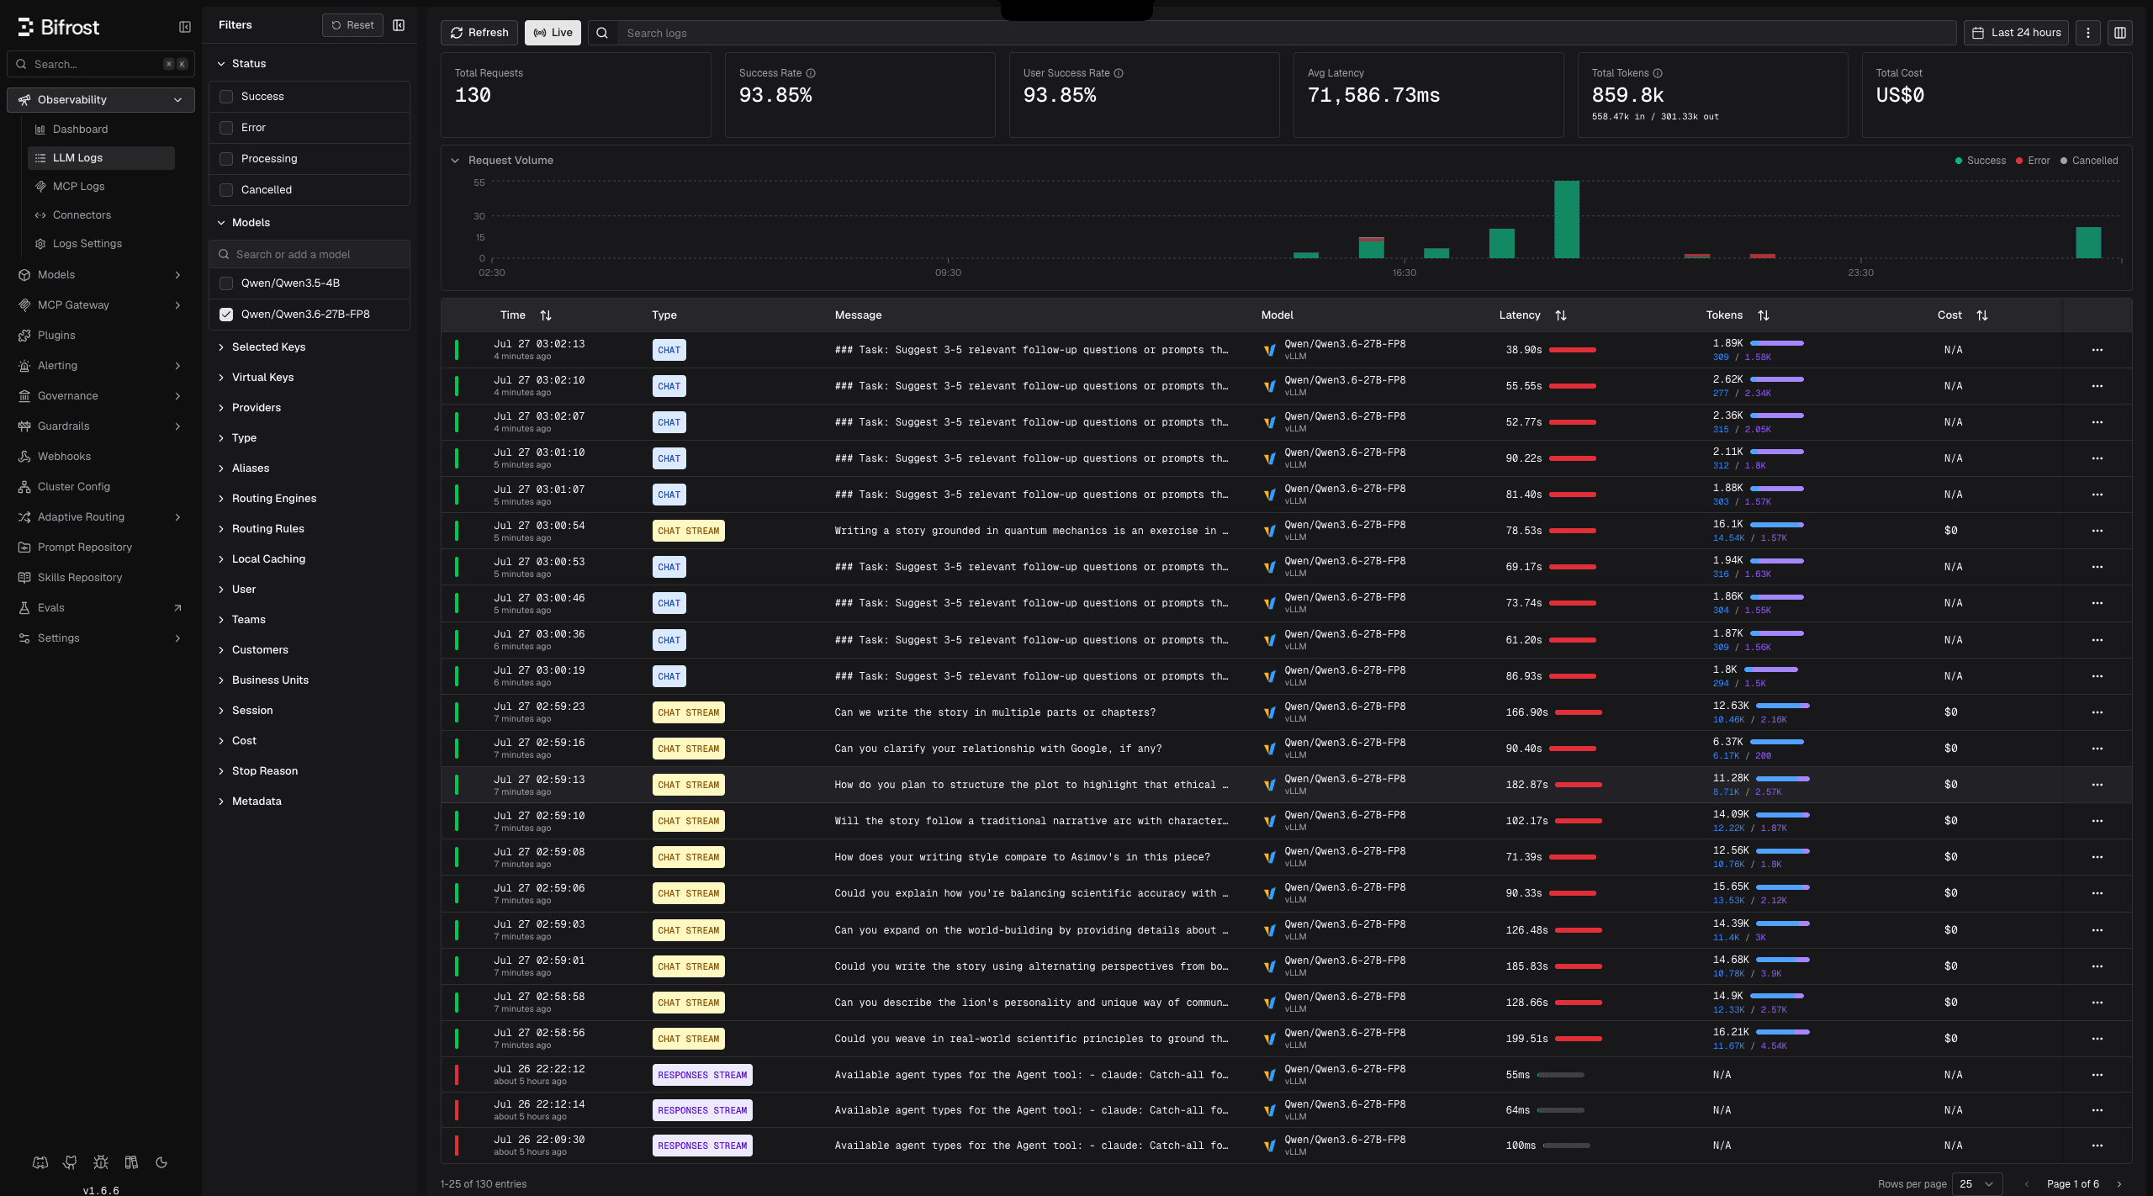Image resolution: width=2153 pixels, height=1196 pixels.
Task: Open the documentation book icon in the sidebar footer
Action: (131, 1162)
